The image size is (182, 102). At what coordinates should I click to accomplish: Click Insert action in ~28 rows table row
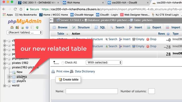(x=125, y=46)
